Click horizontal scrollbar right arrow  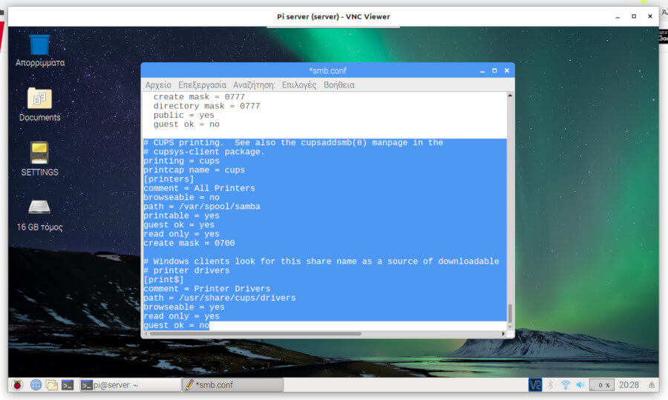coord(503,333)
